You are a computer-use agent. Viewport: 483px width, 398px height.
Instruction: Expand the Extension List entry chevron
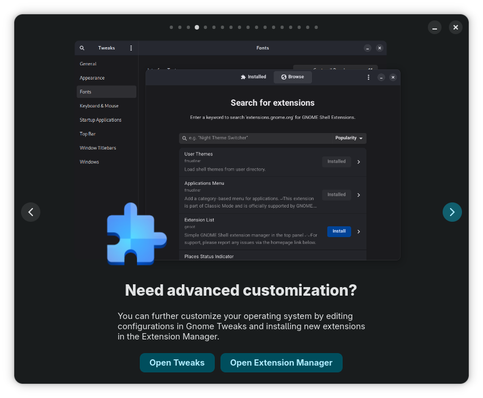click(x=359, y=231)
